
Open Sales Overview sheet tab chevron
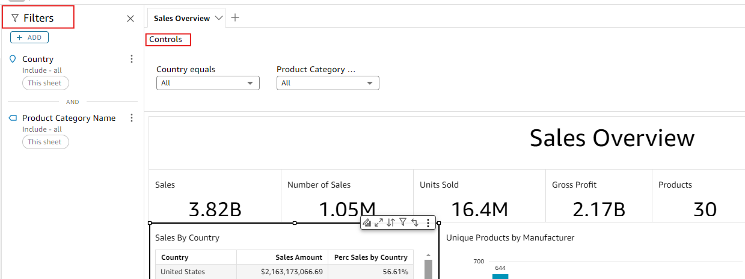point(219,18)
